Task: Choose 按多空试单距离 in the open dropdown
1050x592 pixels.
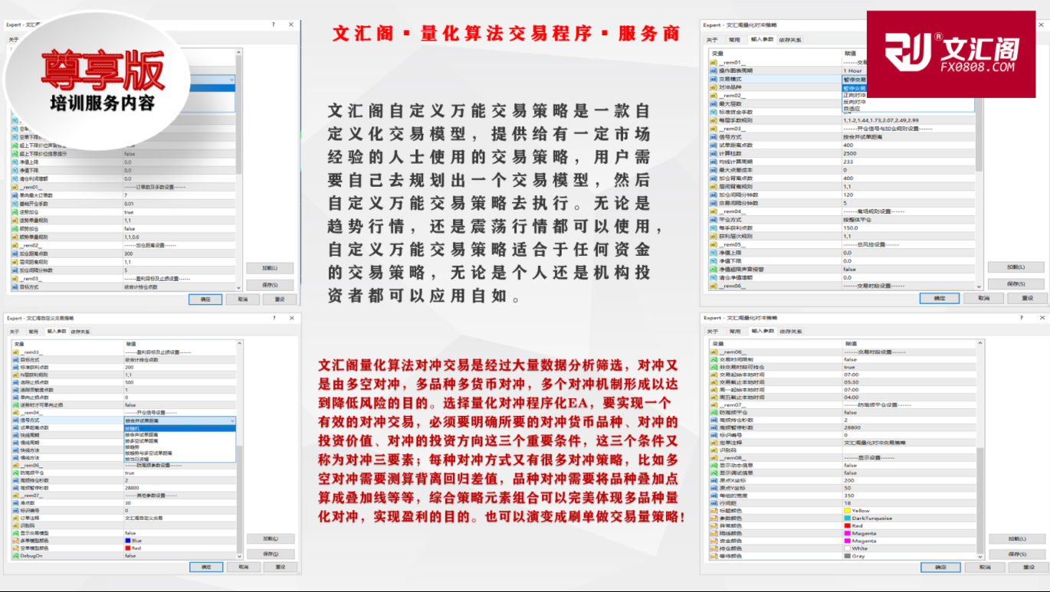Action: point(179,441)
